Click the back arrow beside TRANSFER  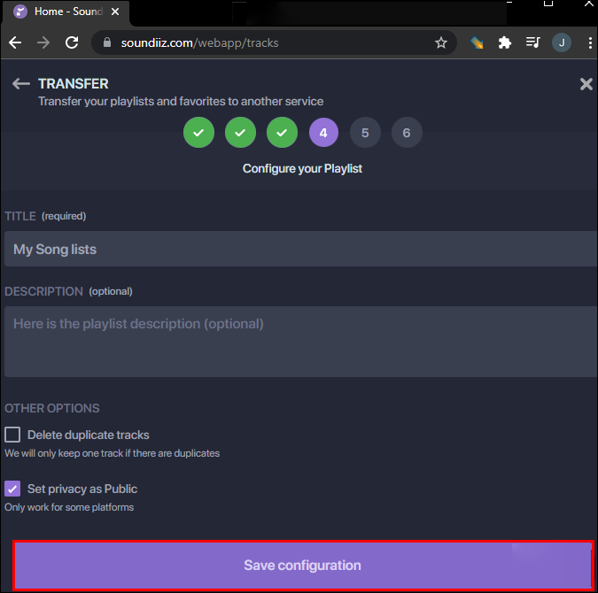pyautogui.click(x=21, y=84)
